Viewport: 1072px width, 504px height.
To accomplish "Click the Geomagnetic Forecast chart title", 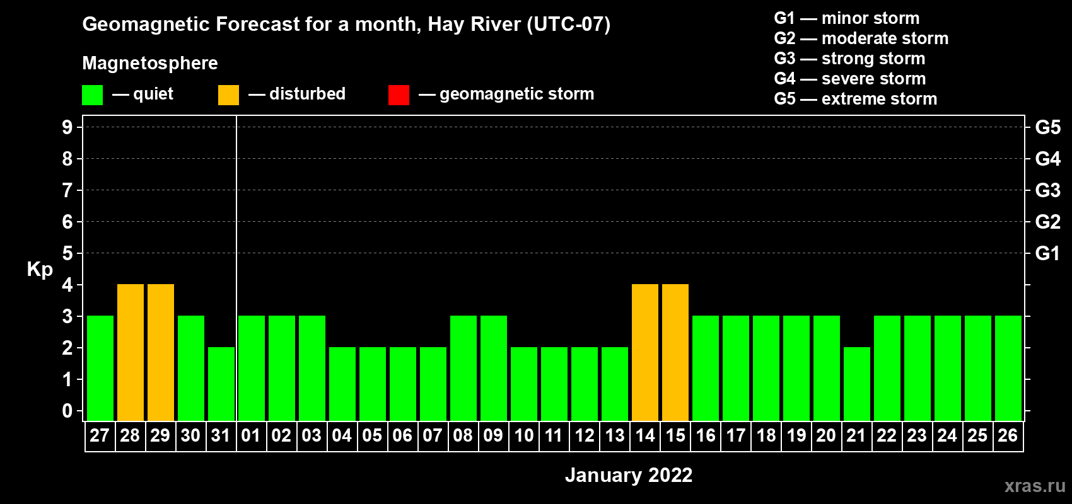I will 346,25.
